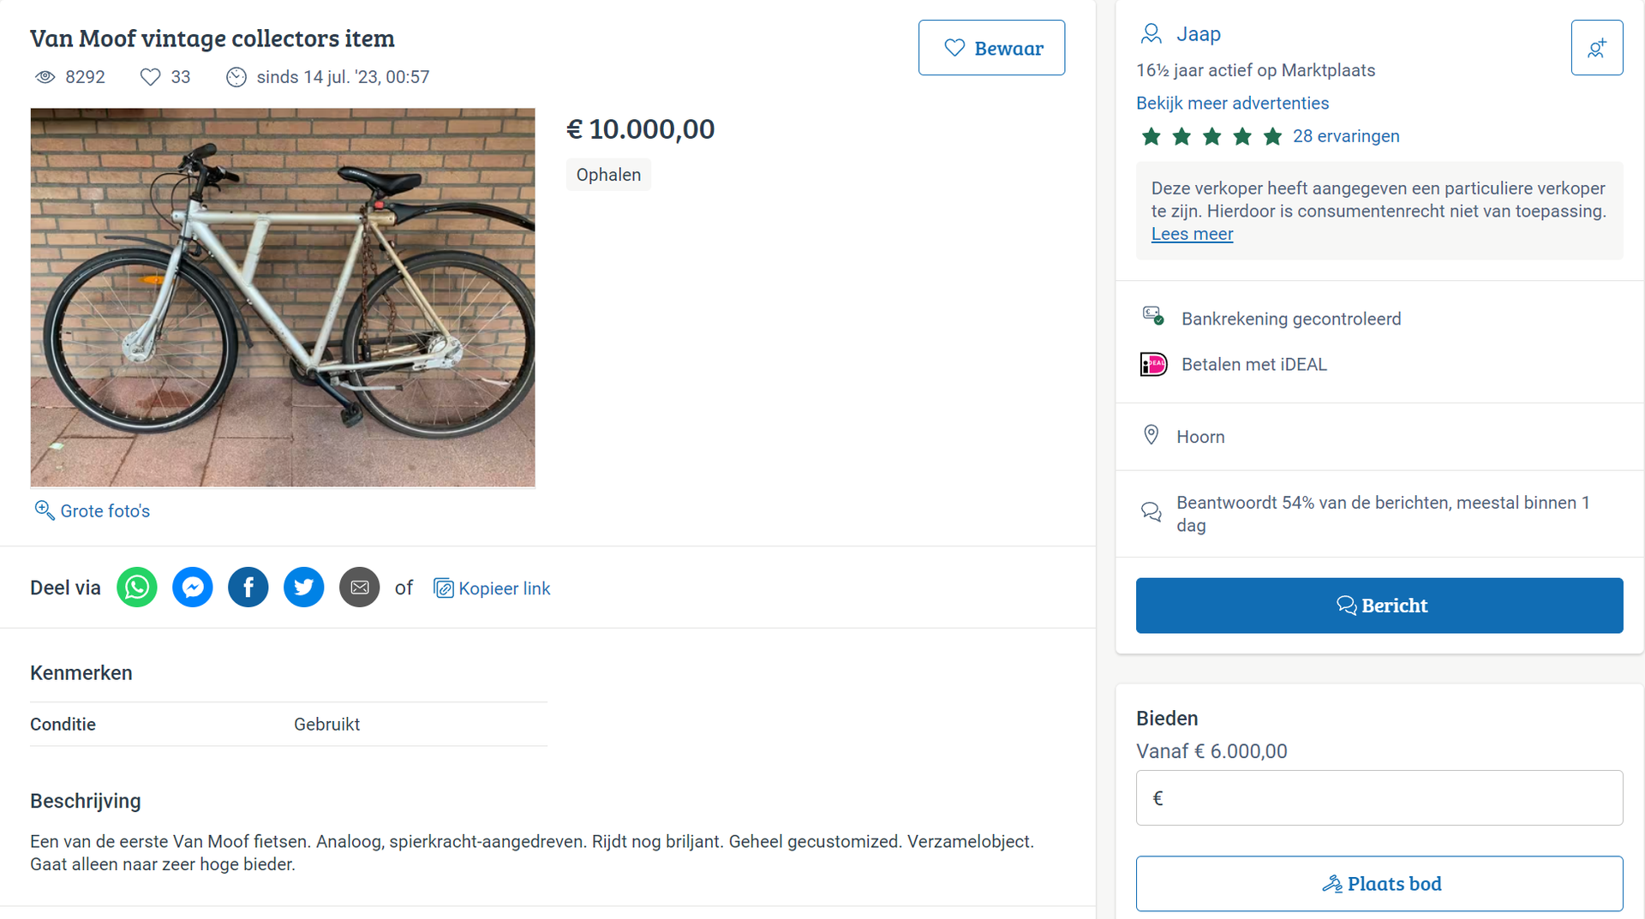Copy listing link with Kopieer link

pos(493,588)
